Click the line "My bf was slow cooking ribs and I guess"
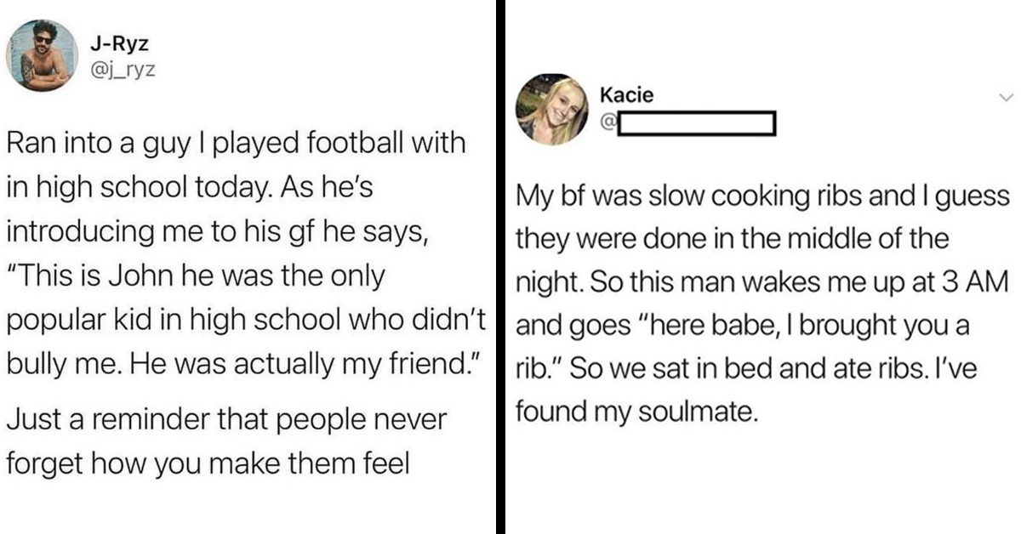This screenshot has width=1021, height=534. [762, 197]
